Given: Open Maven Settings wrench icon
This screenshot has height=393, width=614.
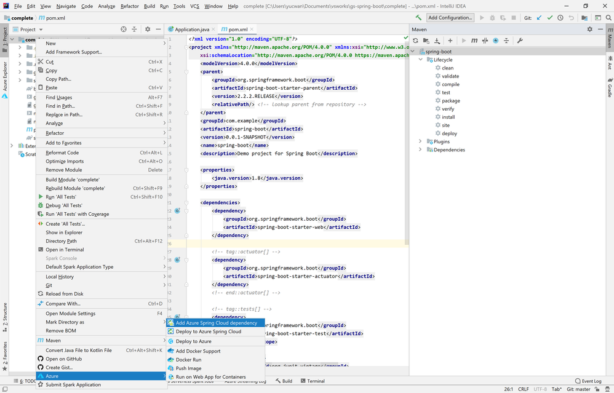Looking at the screenshot, I should 520,41.
